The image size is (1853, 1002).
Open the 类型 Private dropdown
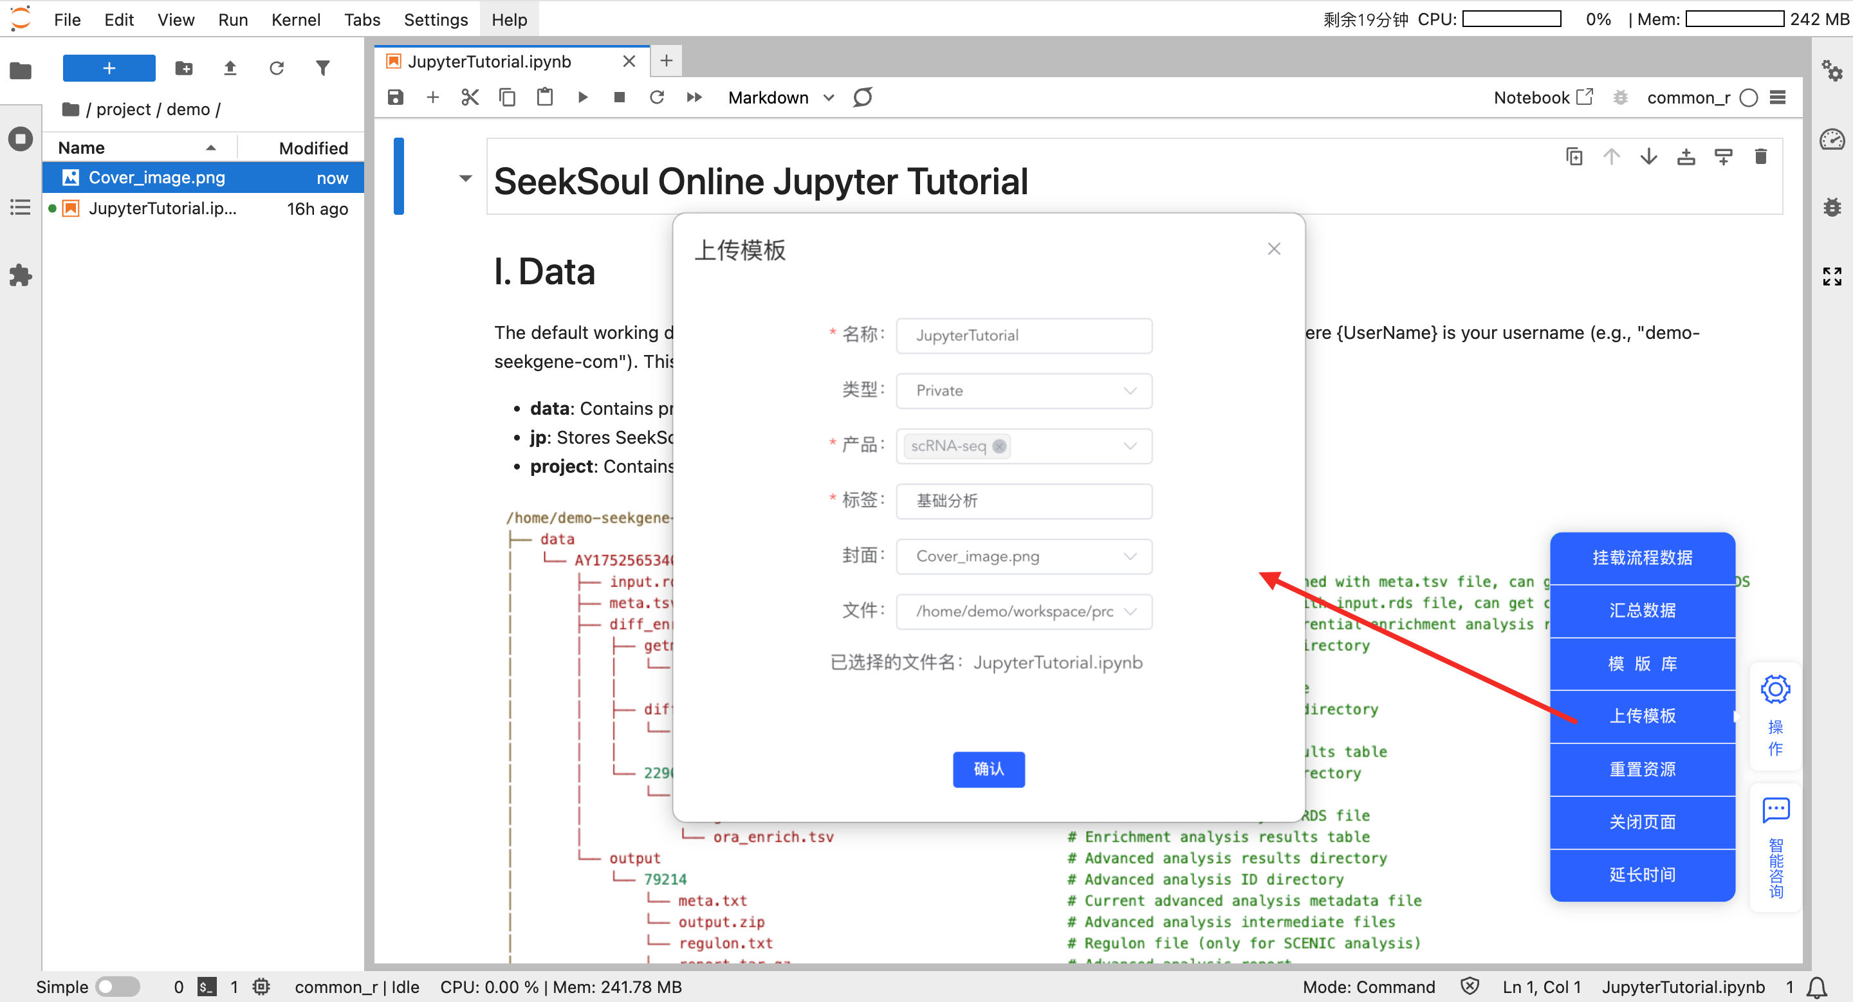1023,390
